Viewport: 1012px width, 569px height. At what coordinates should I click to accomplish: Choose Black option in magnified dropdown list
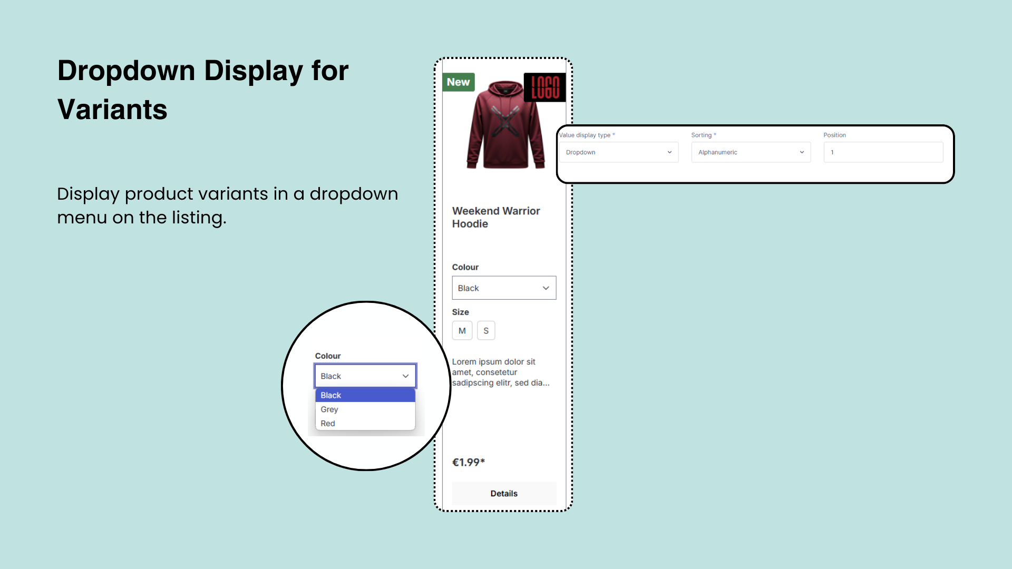click(x=365, y=395)
